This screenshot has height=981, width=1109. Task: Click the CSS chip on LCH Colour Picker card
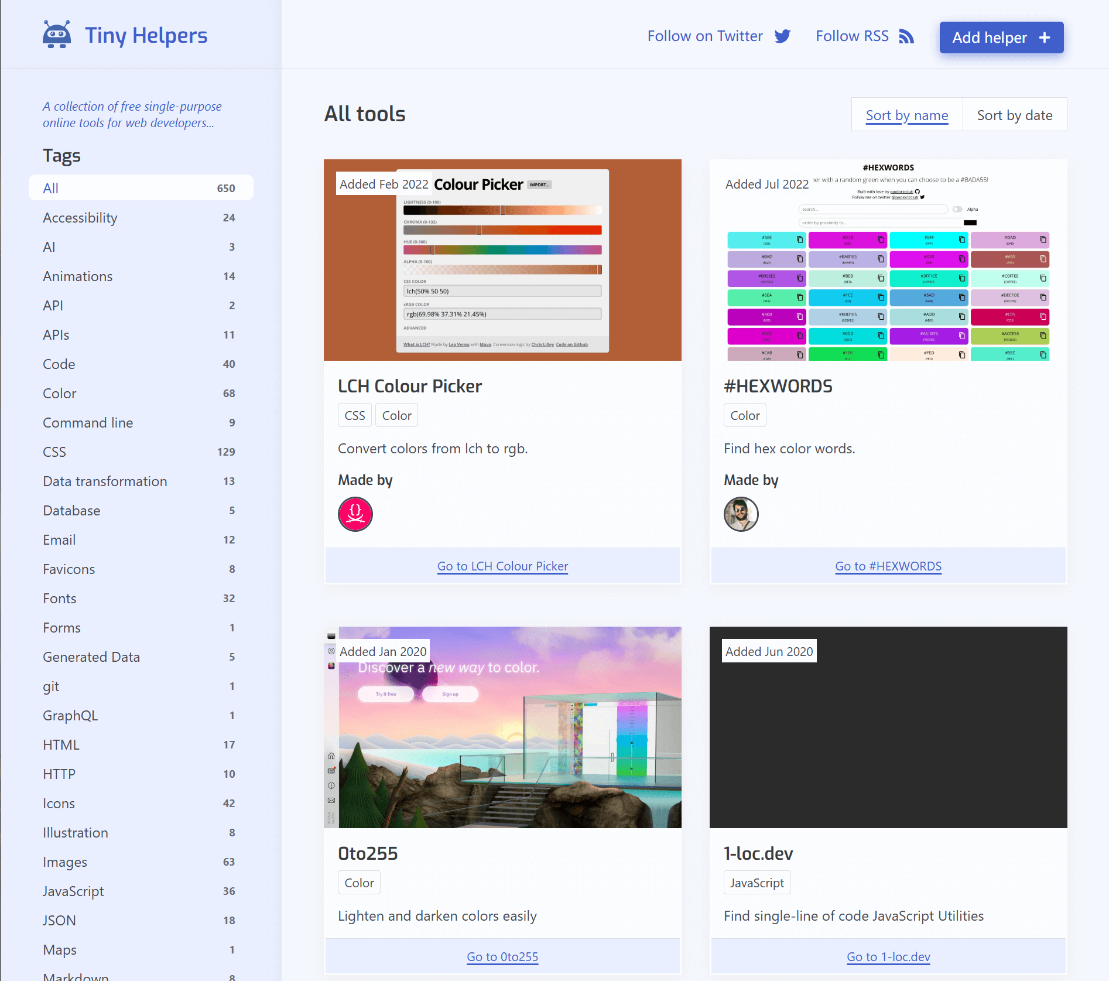pyautogui.click(x=355, y=415)
